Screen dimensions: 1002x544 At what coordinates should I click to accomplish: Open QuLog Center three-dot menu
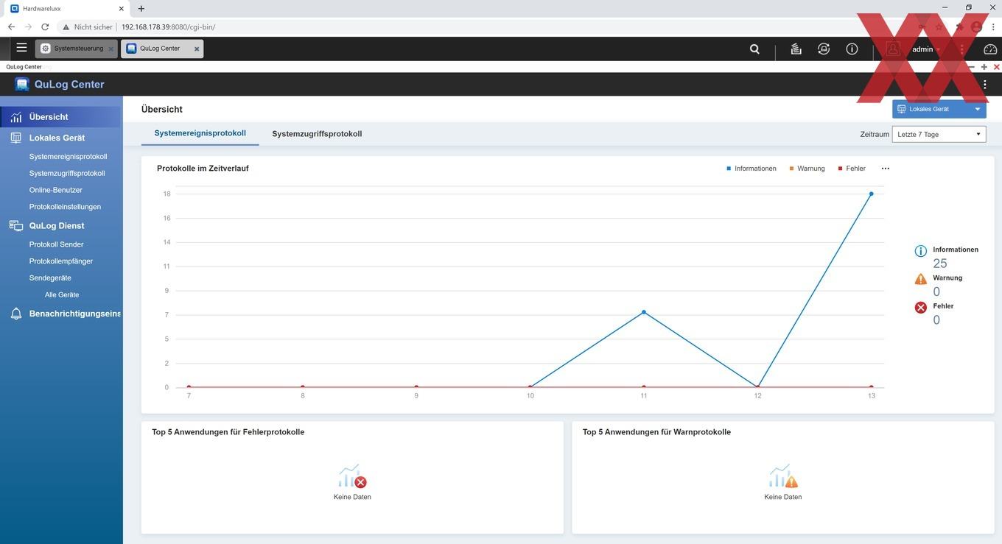pos(985,85)
